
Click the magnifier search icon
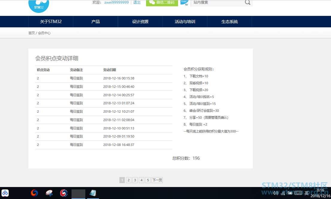(x=248, y=2)
